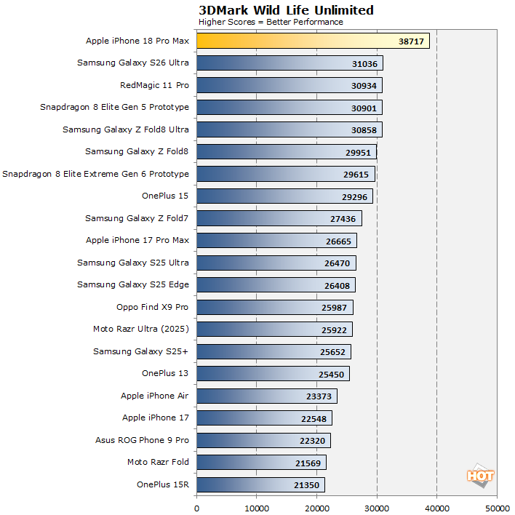Select the 'Apple iPhone 17' label
Image resolution: width=515 pixels, height=515 pixels.
coord(156,418)
